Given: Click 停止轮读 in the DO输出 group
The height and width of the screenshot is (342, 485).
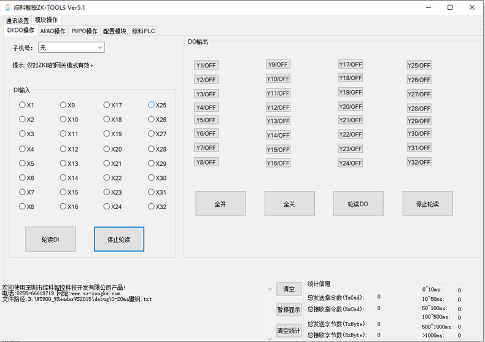Looking at the screenshot, I should (x=427, y=204).
